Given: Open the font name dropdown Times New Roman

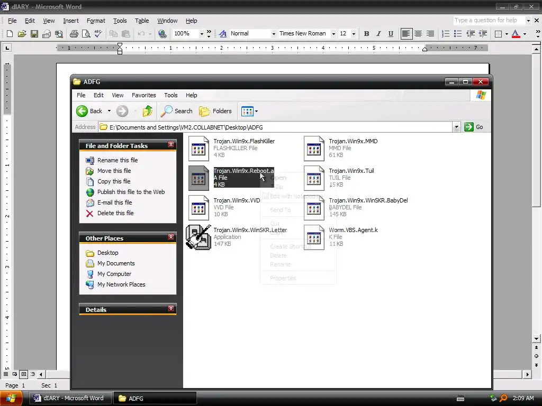Looking at the screenshot, I should 333,34.
